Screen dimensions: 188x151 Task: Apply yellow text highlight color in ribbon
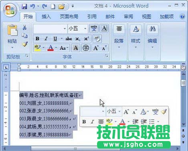click(x=38, y=48)
